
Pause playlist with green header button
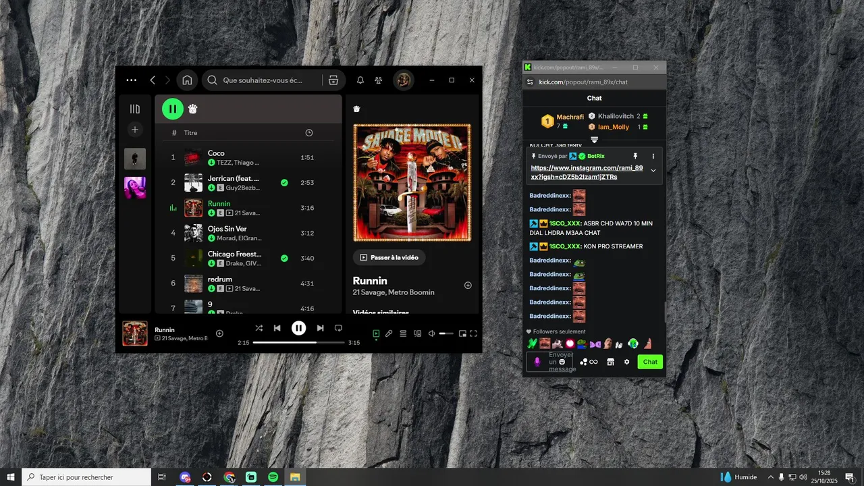pos(173,109)
